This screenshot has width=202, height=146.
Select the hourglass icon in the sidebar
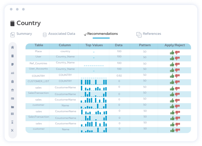tap(12, 122)
